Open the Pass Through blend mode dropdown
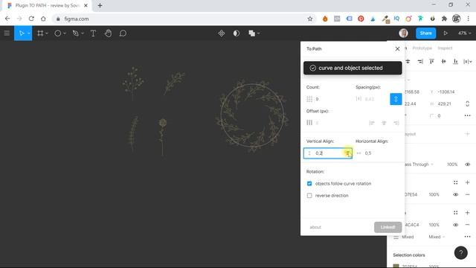 coord(419,165)
